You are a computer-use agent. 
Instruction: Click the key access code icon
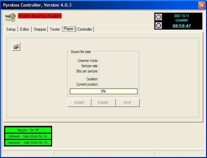(x=10, y=17)
